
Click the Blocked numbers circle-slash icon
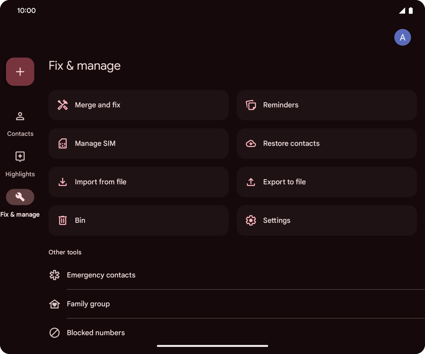(55, 333)
